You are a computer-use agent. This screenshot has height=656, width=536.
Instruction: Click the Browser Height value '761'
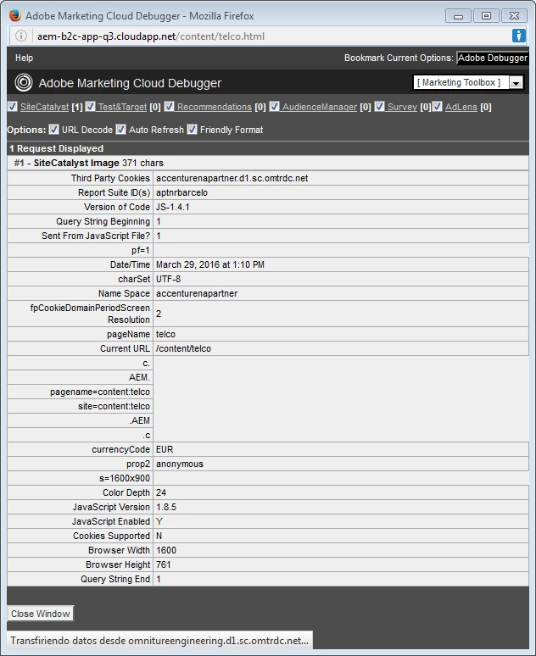[164, 564]
